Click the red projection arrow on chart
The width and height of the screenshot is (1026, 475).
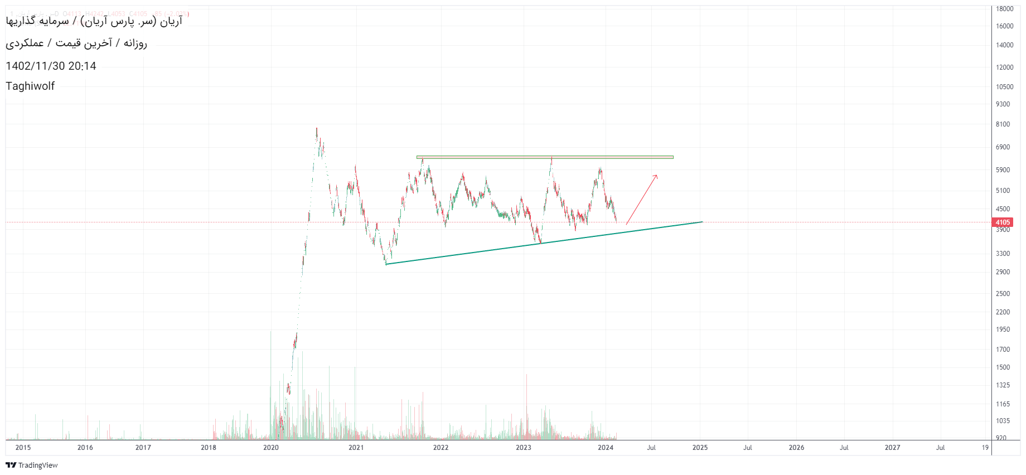pos(642,200)
